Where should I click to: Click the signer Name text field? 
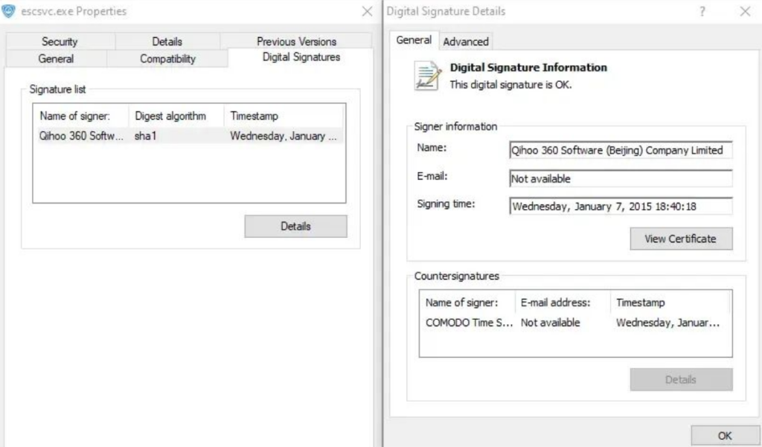(621, 150)
